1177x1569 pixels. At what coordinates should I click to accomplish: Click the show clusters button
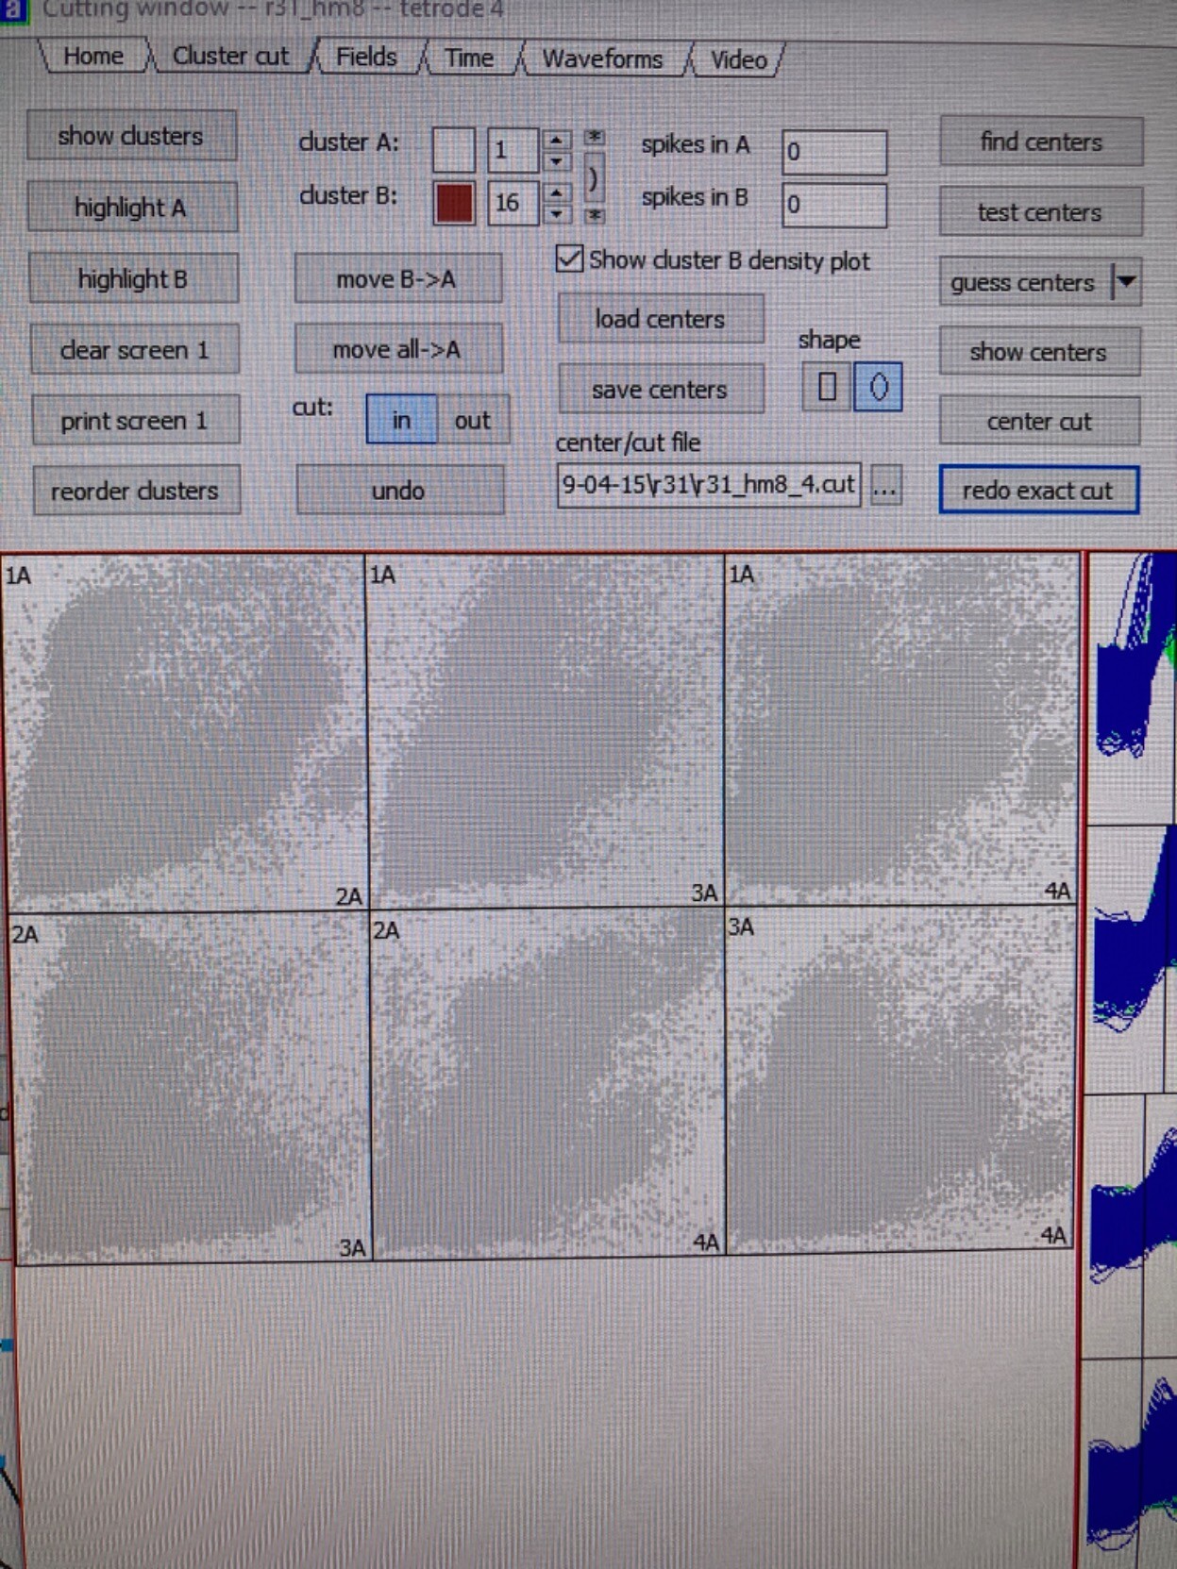(131, 136)
